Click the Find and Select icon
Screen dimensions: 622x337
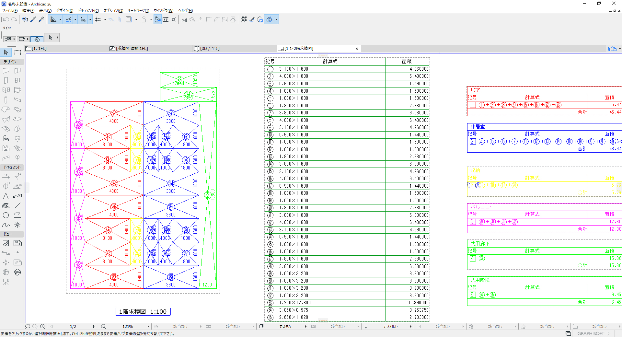pos(25,19)
